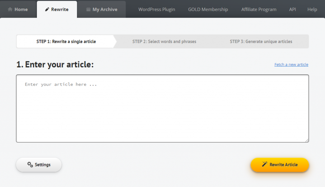325x187 pixels.
Task: Select STEP 1: Rewrite a single article
Action: [66, 42]
